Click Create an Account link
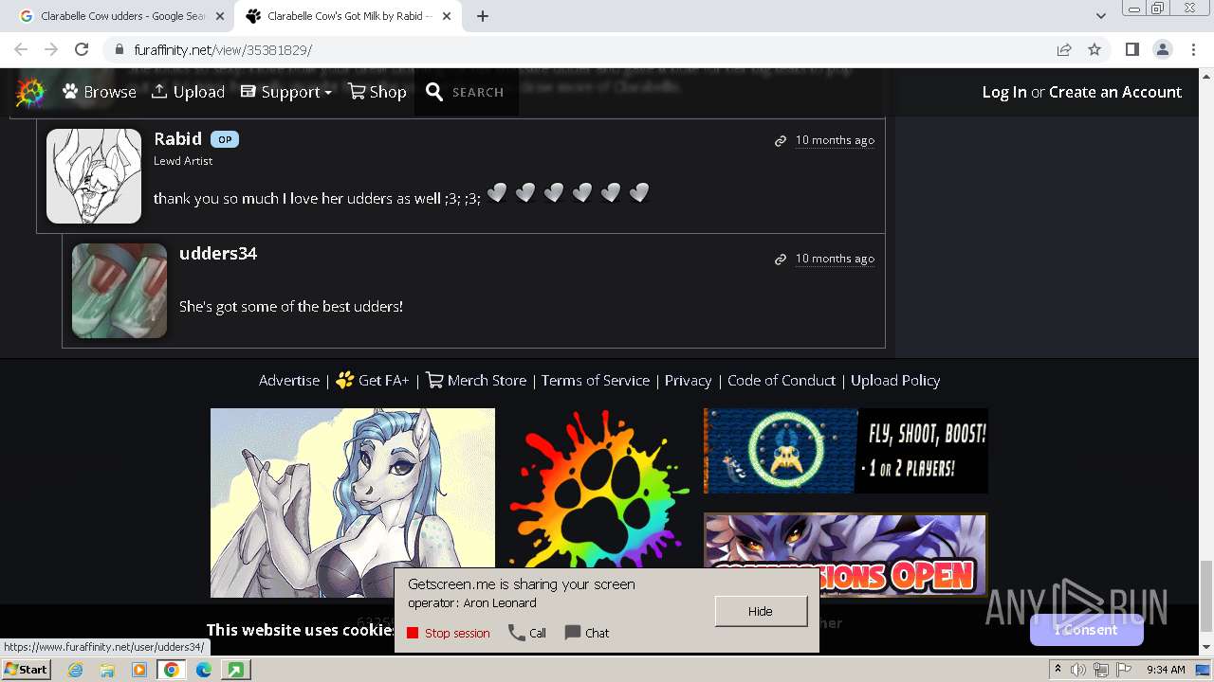The height and width of the screenshot is (682, 1214). tap(1115, 92)
